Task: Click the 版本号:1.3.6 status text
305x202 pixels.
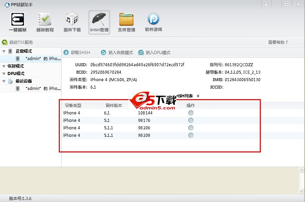Action: (20, 199)
